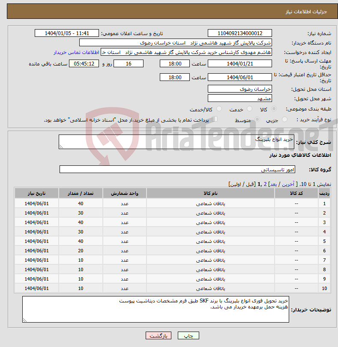The height and width of the screenshot is (347, 338).
Task: Select need date in row 8
Action: (x=36, y=269)
